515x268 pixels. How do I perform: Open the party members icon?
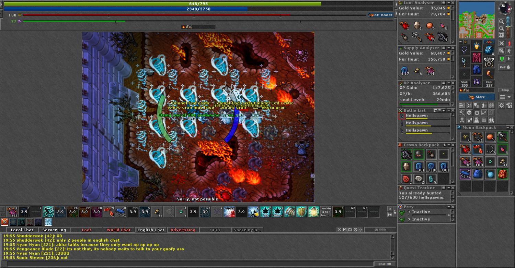tap(491, 120)
